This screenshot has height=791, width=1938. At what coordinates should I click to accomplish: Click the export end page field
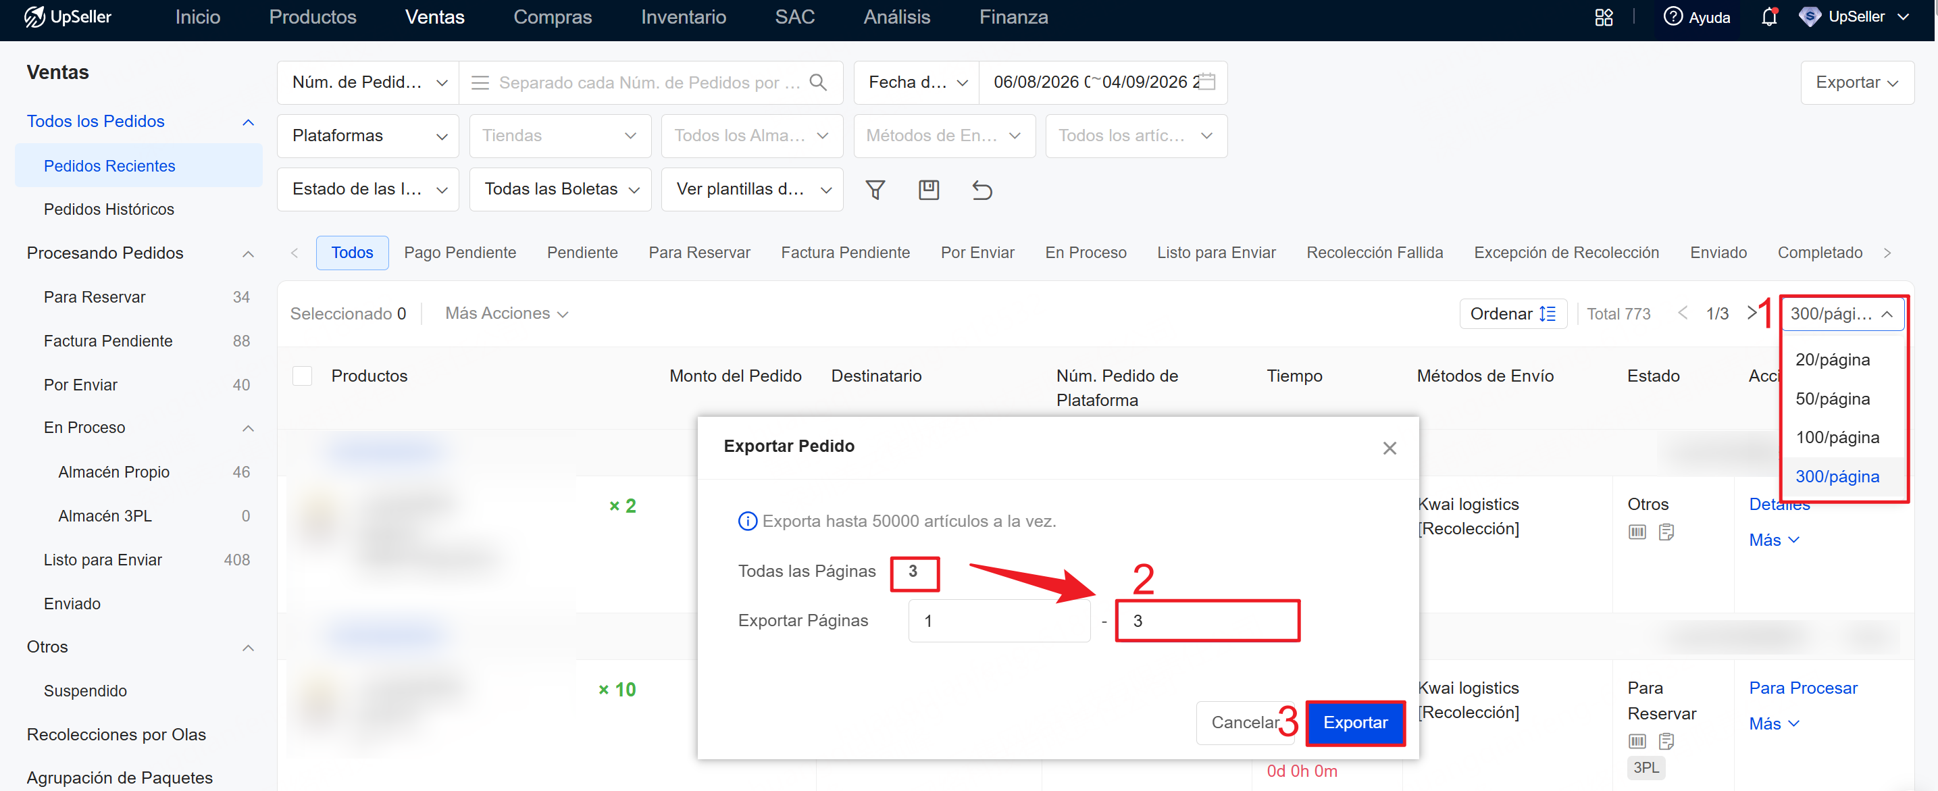[x=1208, y=621]
